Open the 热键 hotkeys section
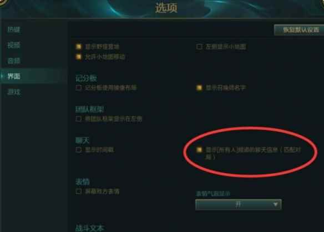 point(14,29)
